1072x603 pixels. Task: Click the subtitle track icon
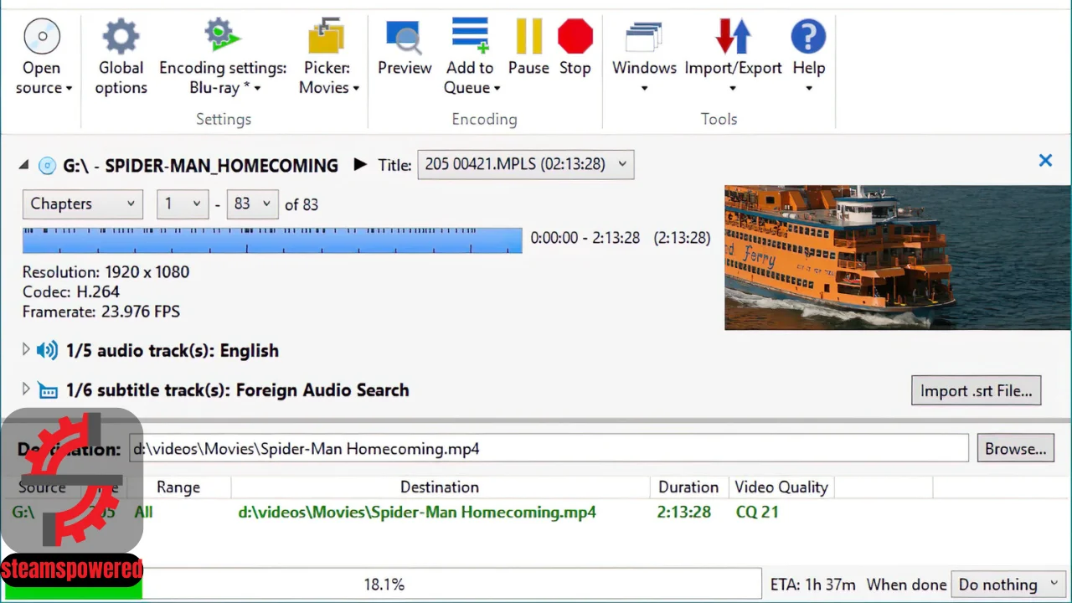pyautogui.click(x=48, y=390)
